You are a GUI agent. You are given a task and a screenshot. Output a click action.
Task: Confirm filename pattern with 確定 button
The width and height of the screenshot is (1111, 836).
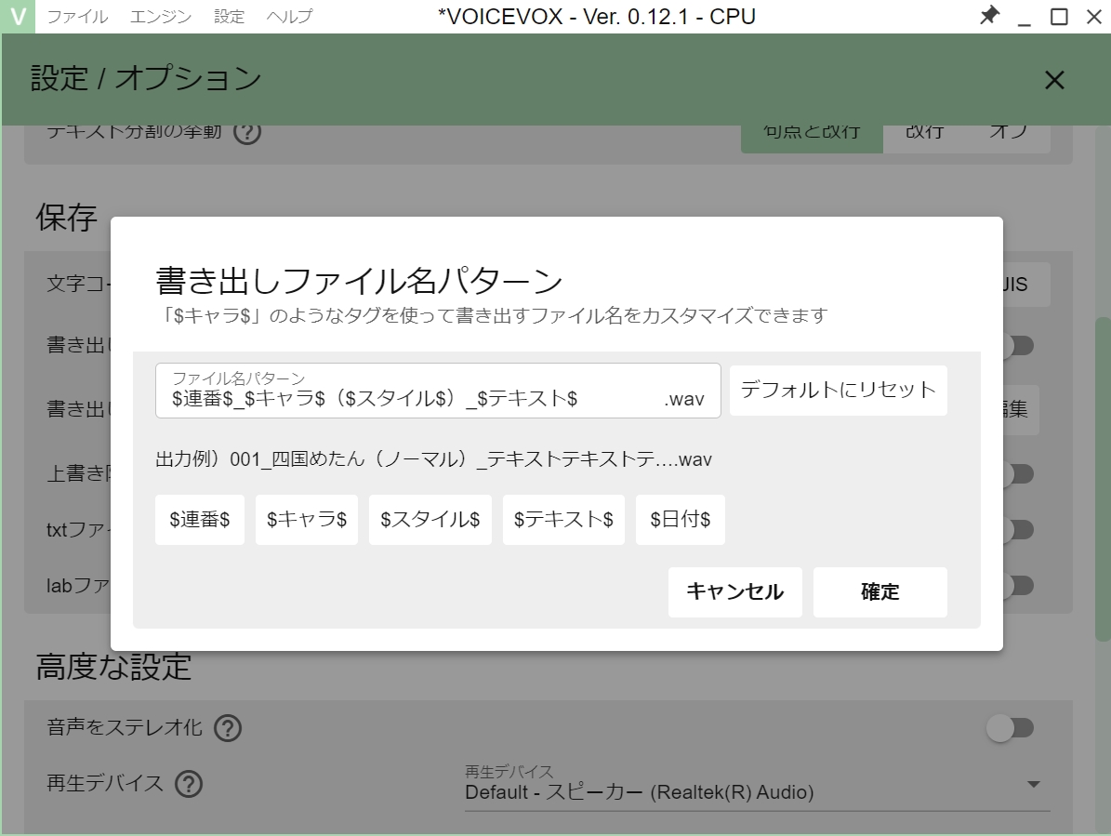click(x=879, y=591)
